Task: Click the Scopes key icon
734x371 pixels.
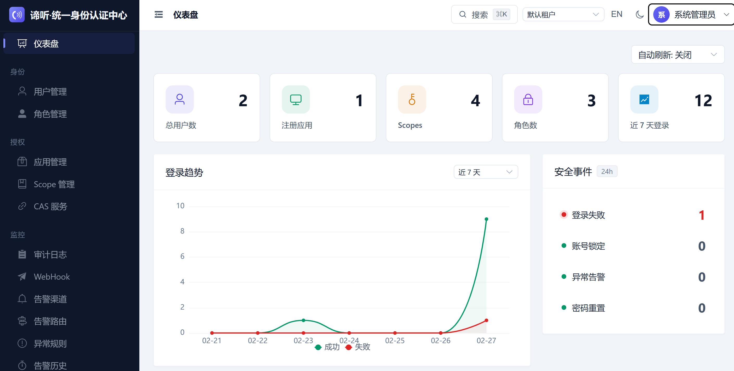Action: click(x=412, y=99)
